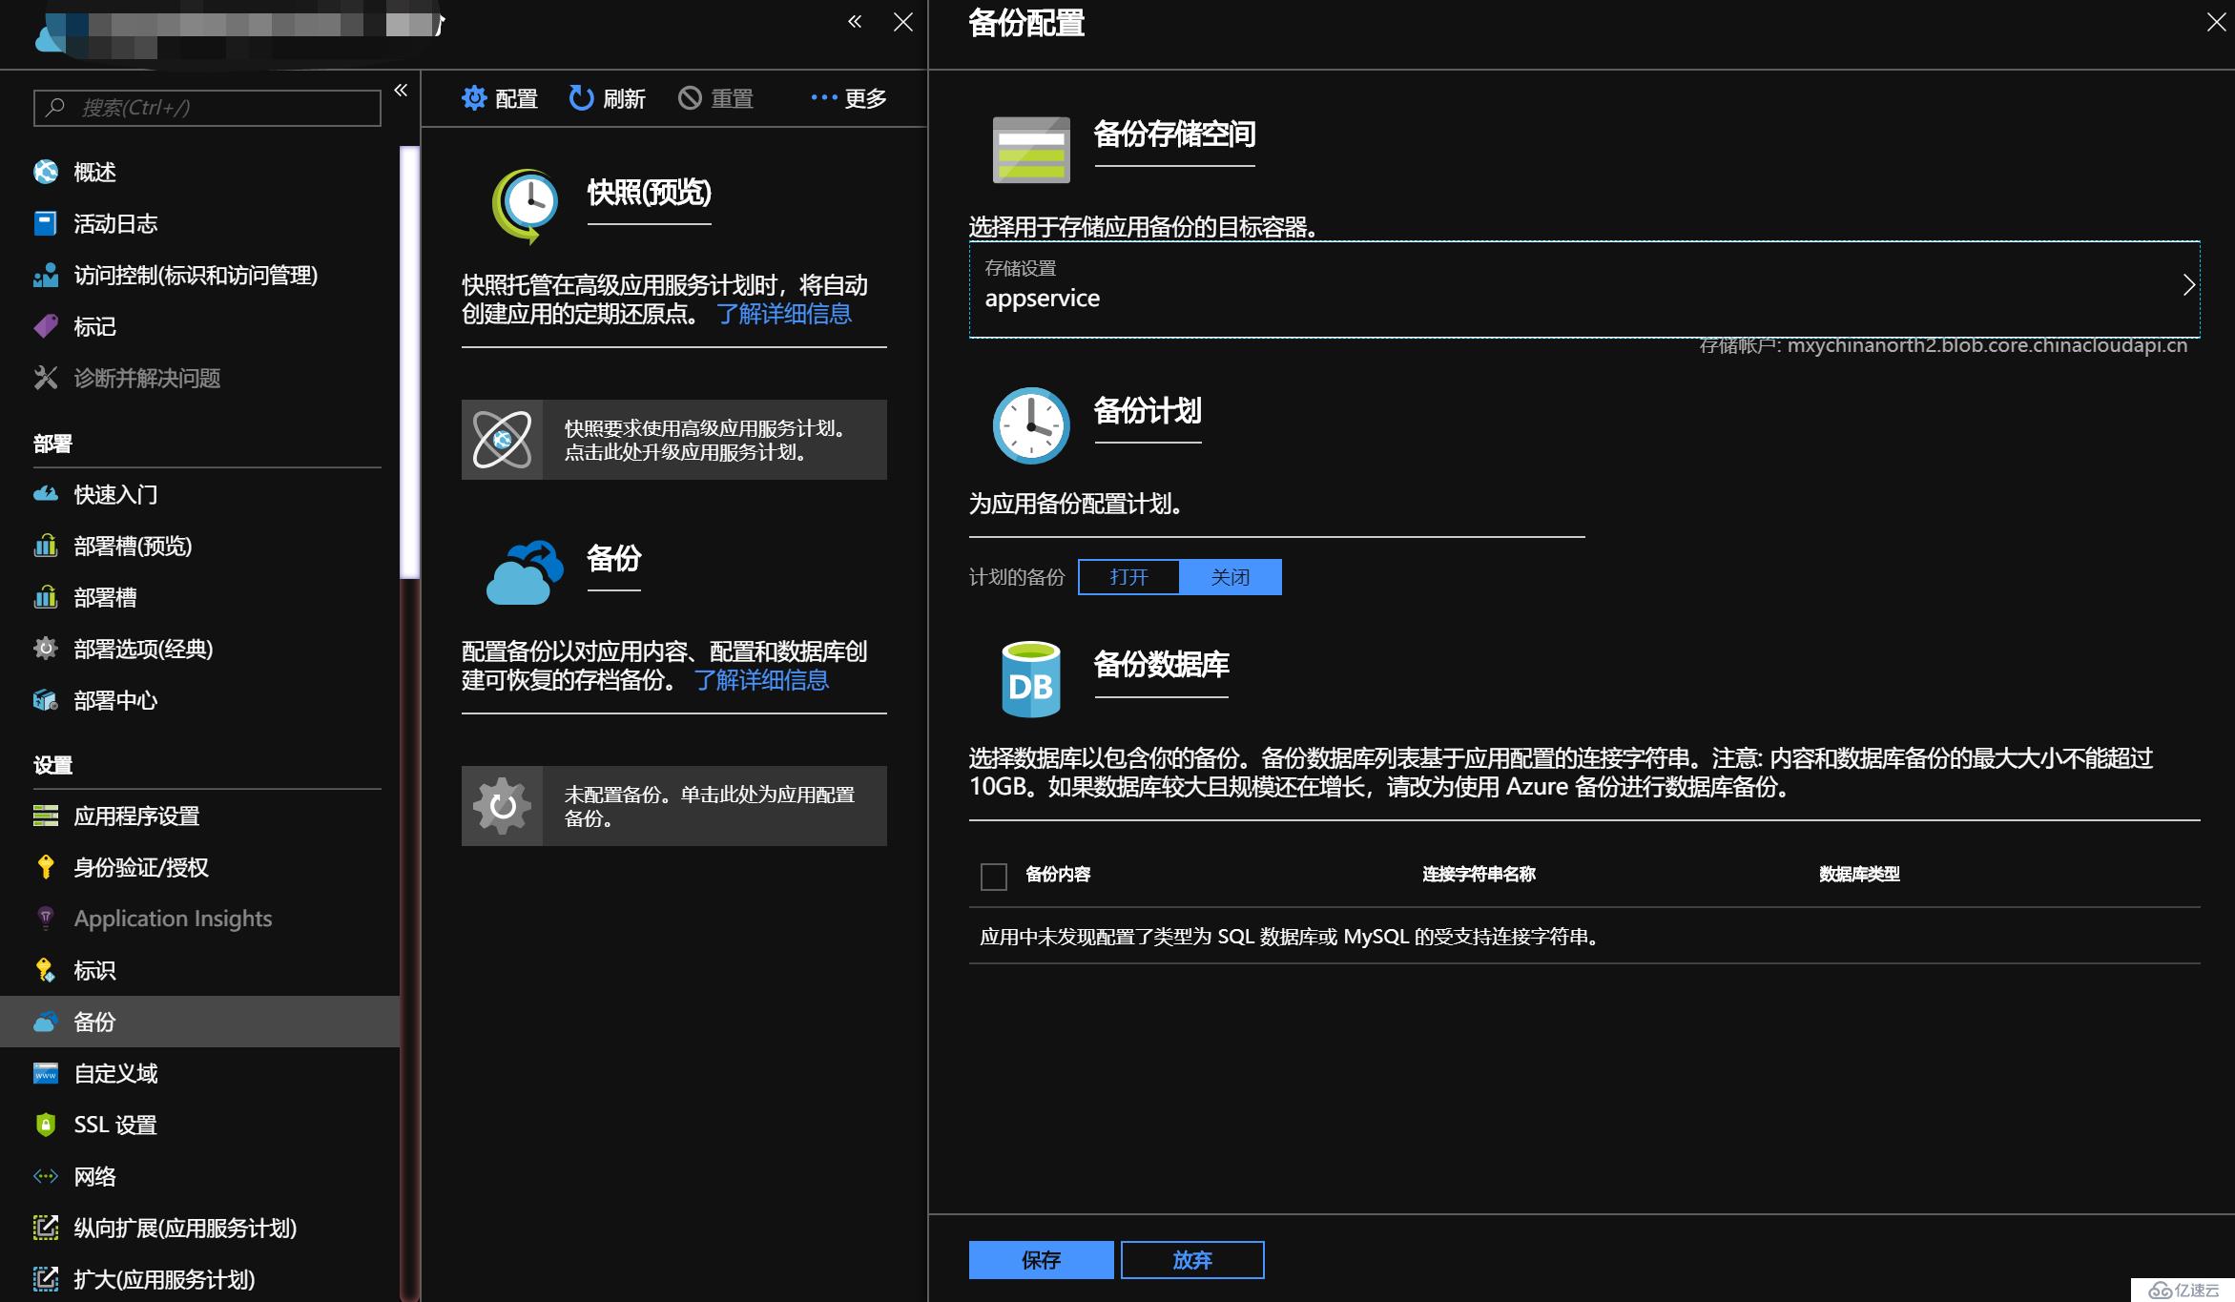Toggle 计划的备份 switch to 关闭
The image size is (2235, 1302).
1231,575
